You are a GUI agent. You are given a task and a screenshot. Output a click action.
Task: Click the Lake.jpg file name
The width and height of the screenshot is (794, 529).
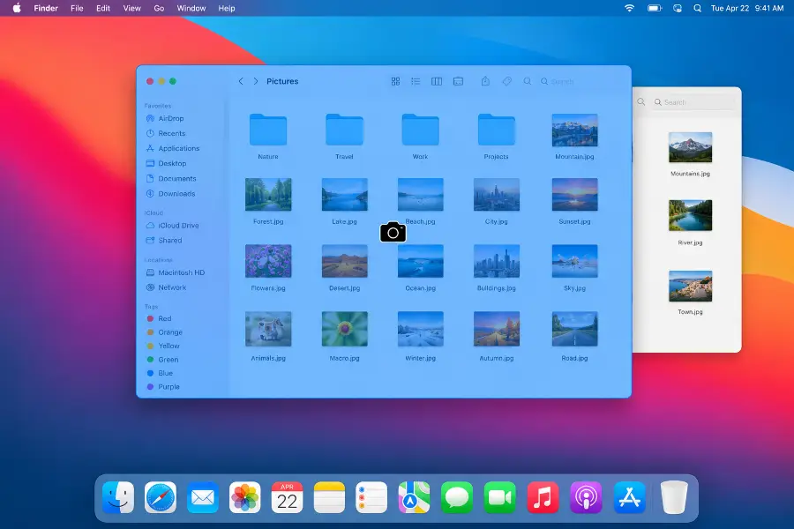(x=344, y=221)
